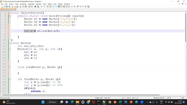Close the current document via toolbar

[x=12, y=6]
